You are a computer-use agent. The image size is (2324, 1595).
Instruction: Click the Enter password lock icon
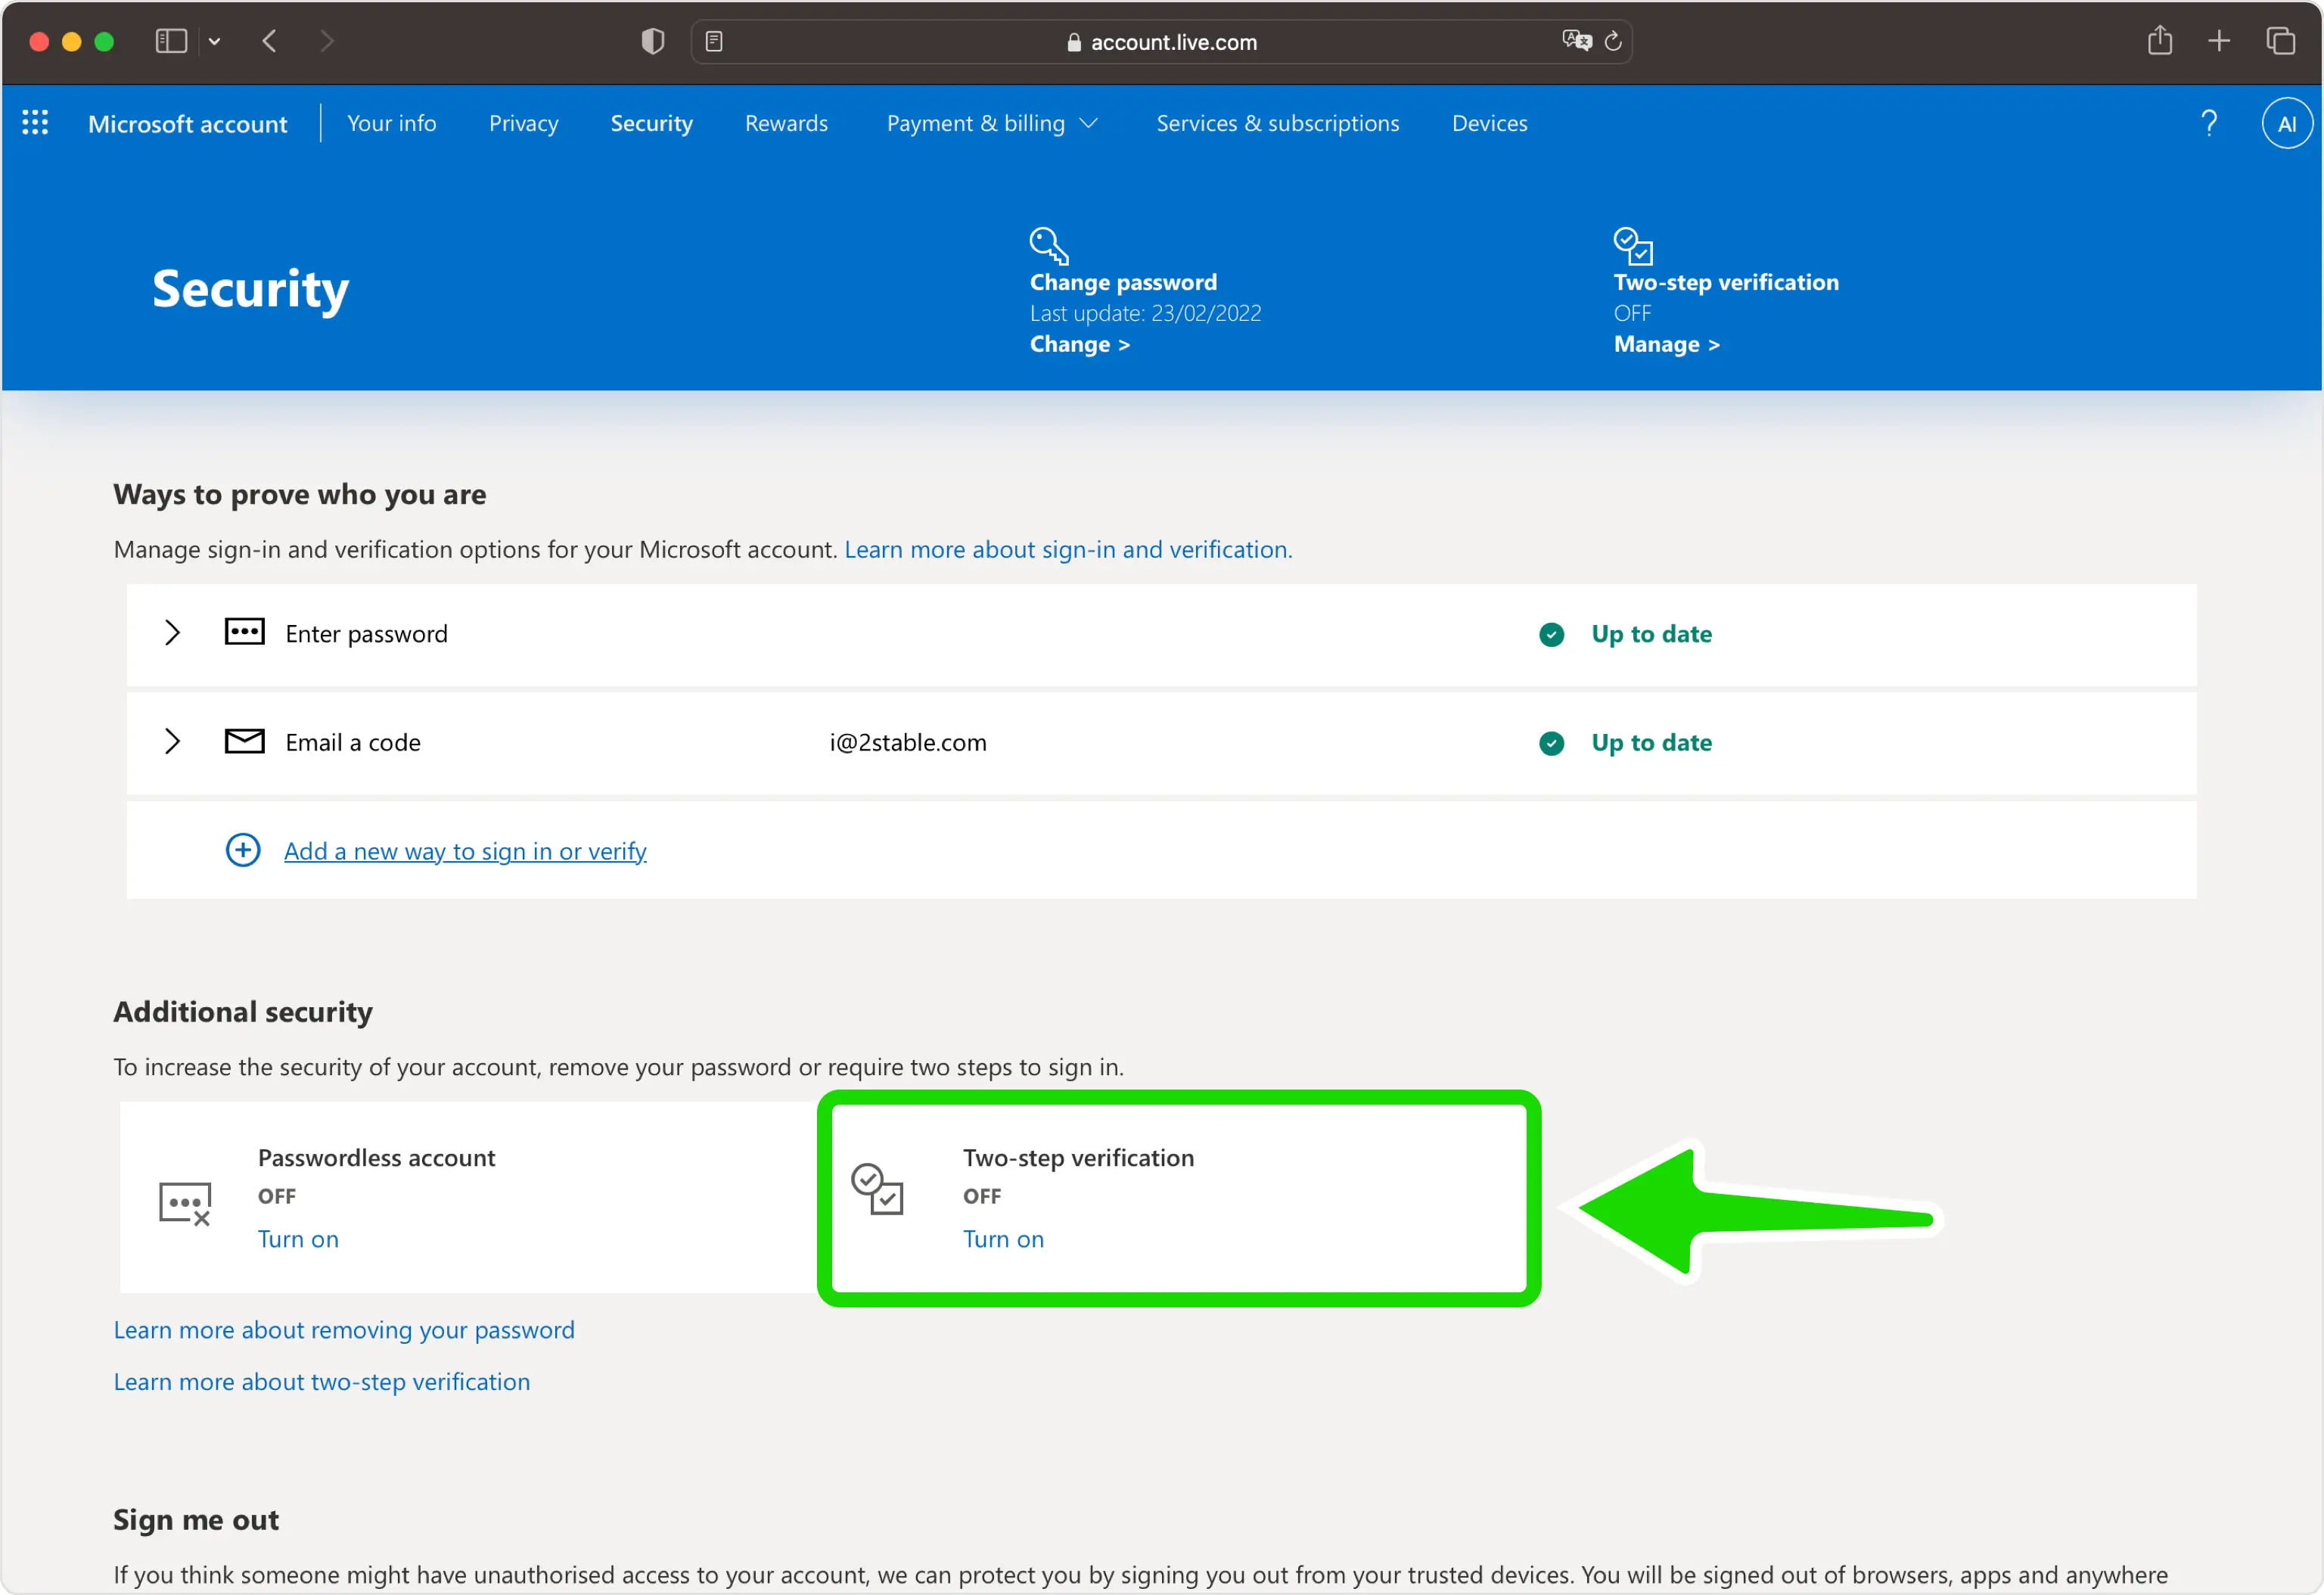[244, 633]
